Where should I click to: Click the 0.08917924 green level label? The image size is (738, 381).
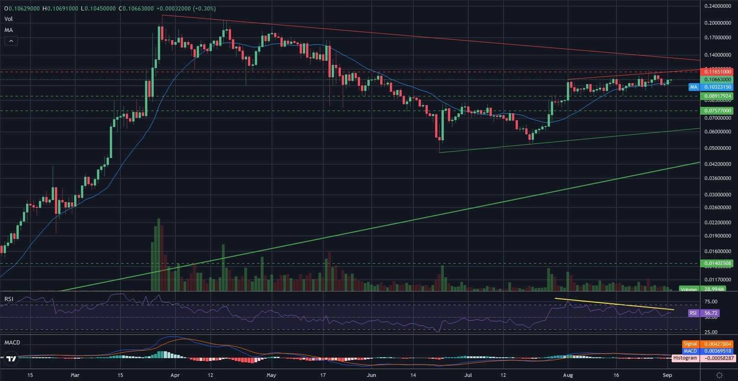point(717,96)
